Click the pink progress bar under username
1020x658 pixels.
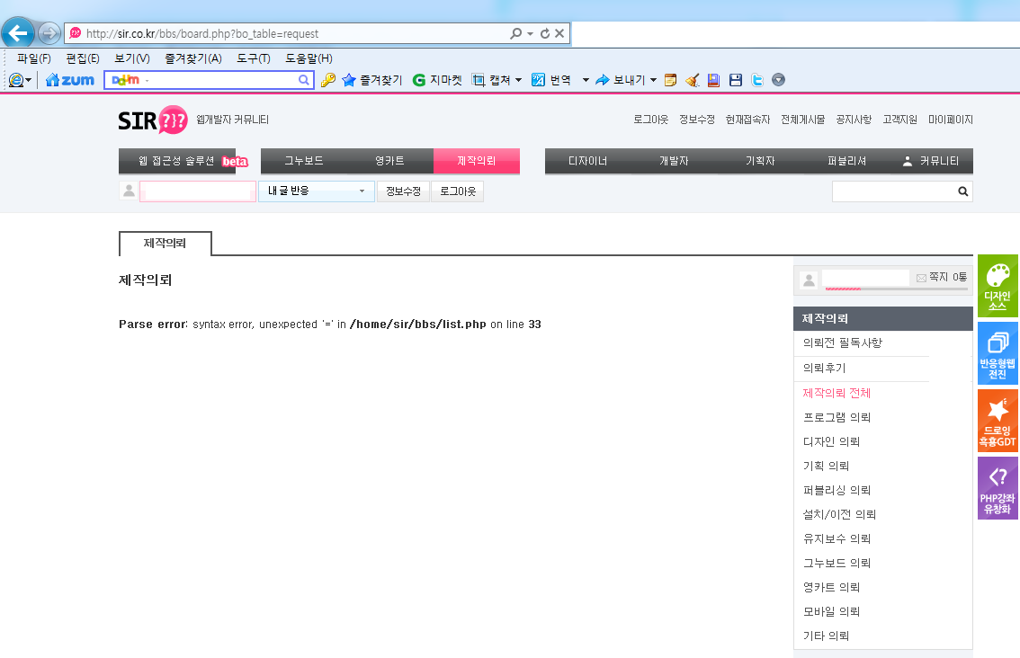pos(843,289)
